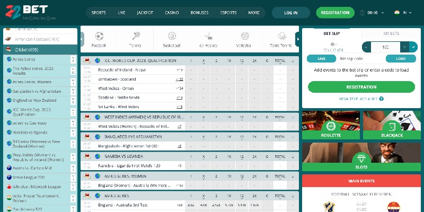
Task: Increase stake with the plus button
Action: (x=404, y=47)
